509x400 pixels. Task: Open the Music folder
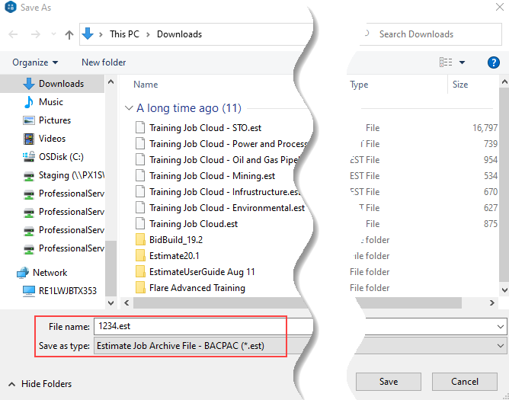point(50,102)
